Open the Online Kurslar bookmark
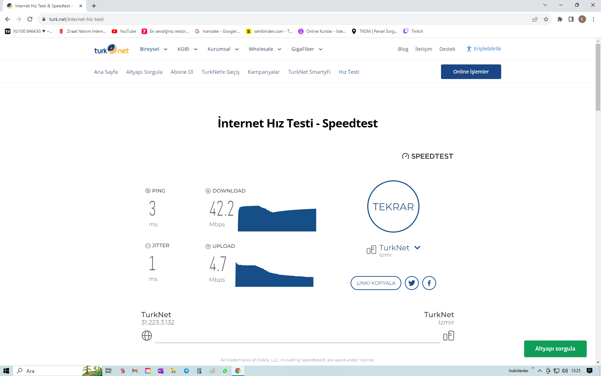 [x=322, y=31]
